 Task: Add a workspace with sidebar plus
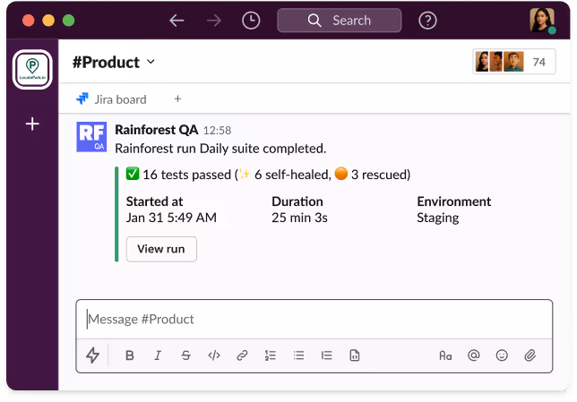pos(32,124)
